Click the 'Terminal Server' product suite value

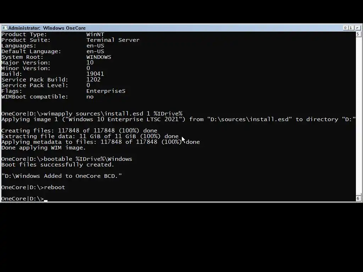(113, 40)
